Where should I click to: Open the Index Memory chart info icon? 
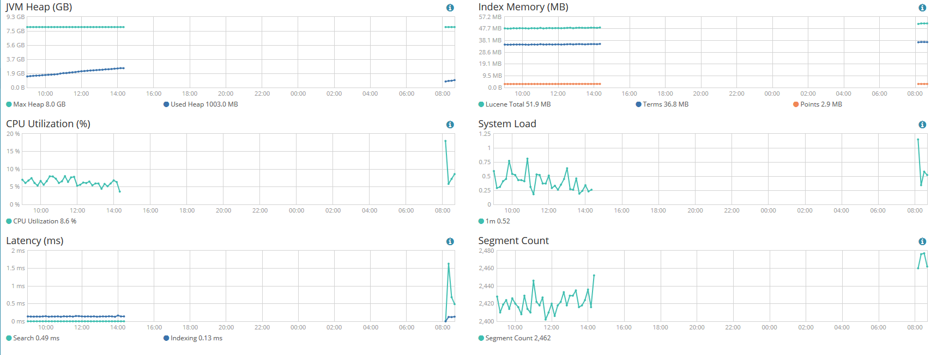(x=922, y=8)
